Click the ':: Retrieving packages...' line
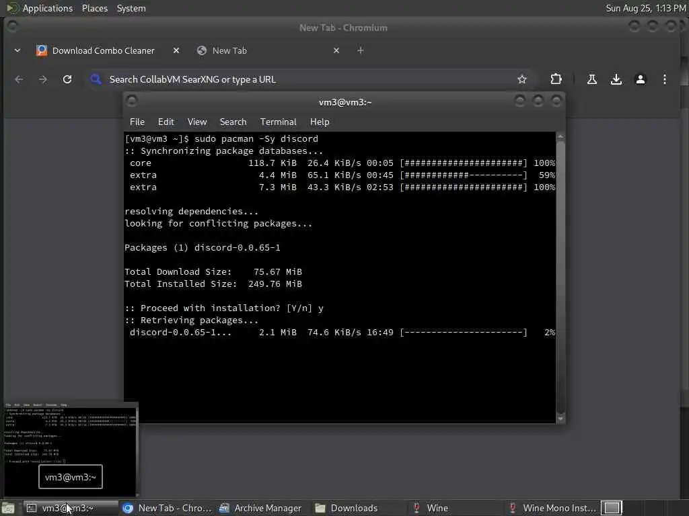 coord(192,320)
